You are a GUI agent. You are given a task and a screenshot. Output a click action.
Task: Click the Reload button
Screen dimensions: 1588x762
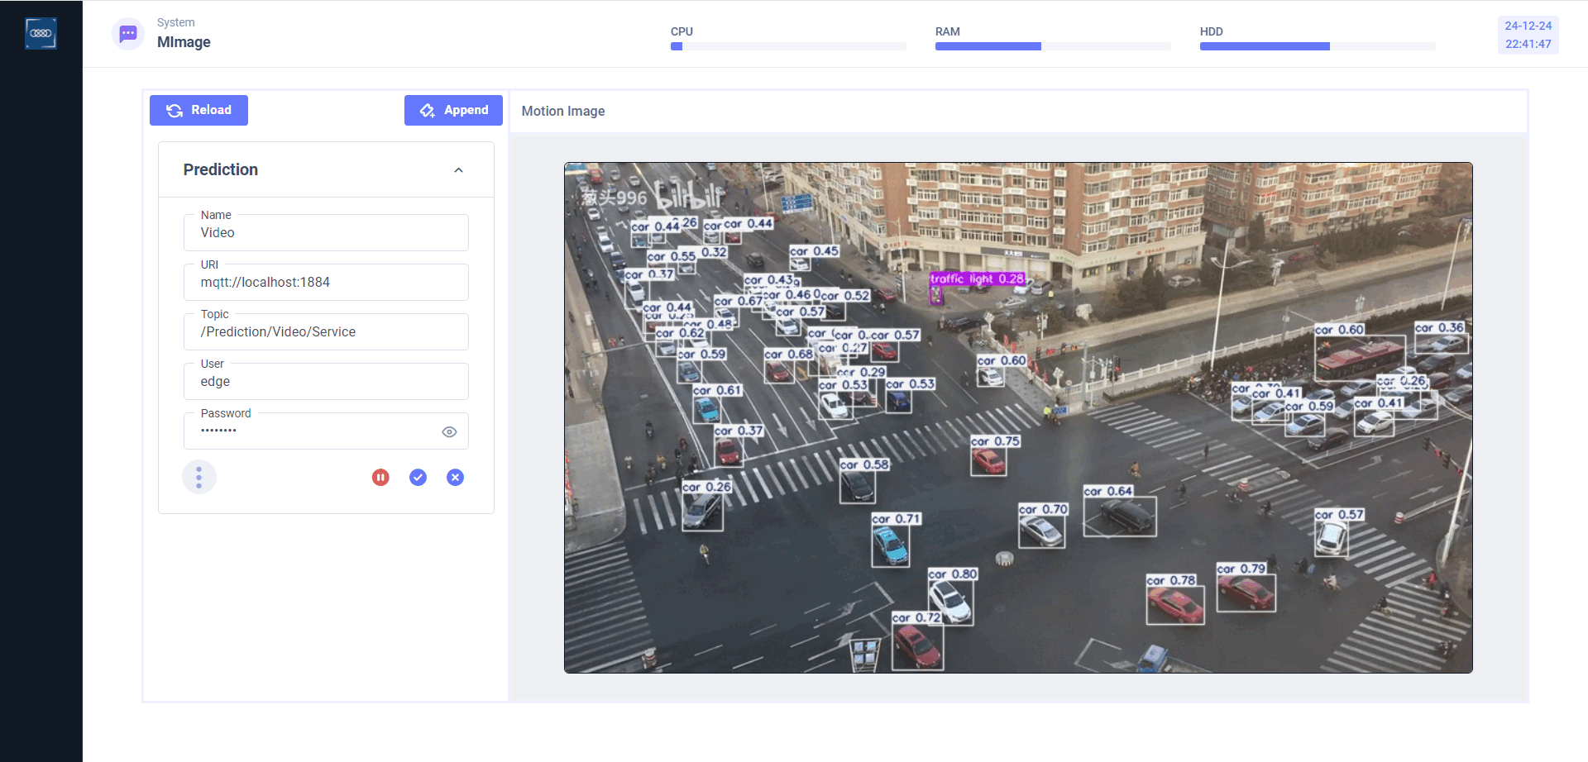tap(198, 110)
